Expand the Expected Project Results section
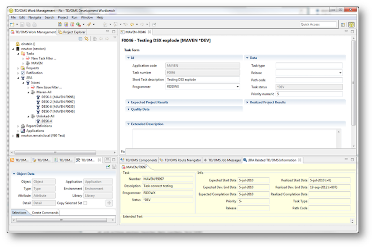Image resolution: width=372 pixels, height=247 pixels. click(x=129, y=102)
